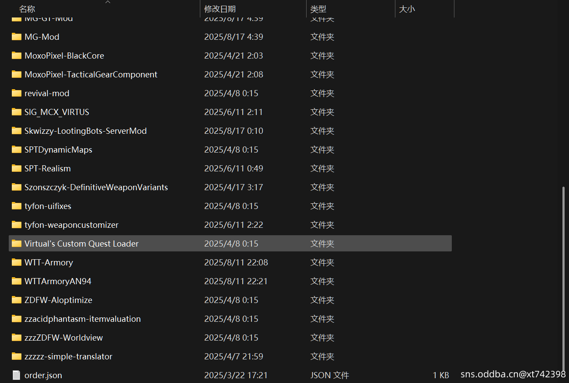Click the 2025/8/11 22:21 date of WTTArmoryAN94
Image resolution: width=569 pixels, height=383 pixels.
236,281
